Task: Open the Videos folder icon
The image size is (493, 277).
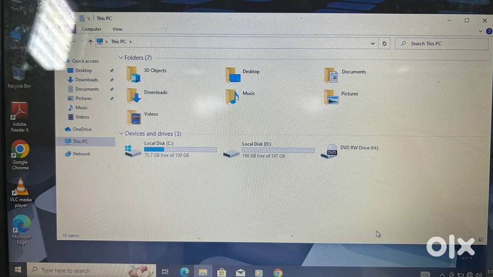Action: [134, 117]
